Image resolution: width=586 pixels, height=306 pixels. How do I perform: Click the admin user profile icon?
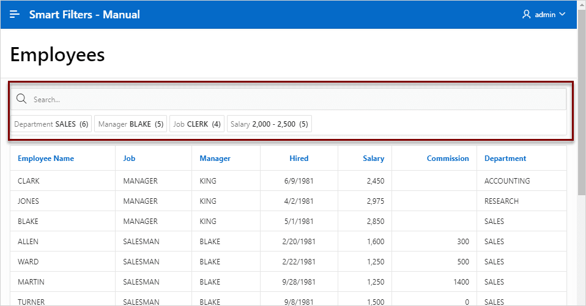pyautogui.click(x=526, y=14)
